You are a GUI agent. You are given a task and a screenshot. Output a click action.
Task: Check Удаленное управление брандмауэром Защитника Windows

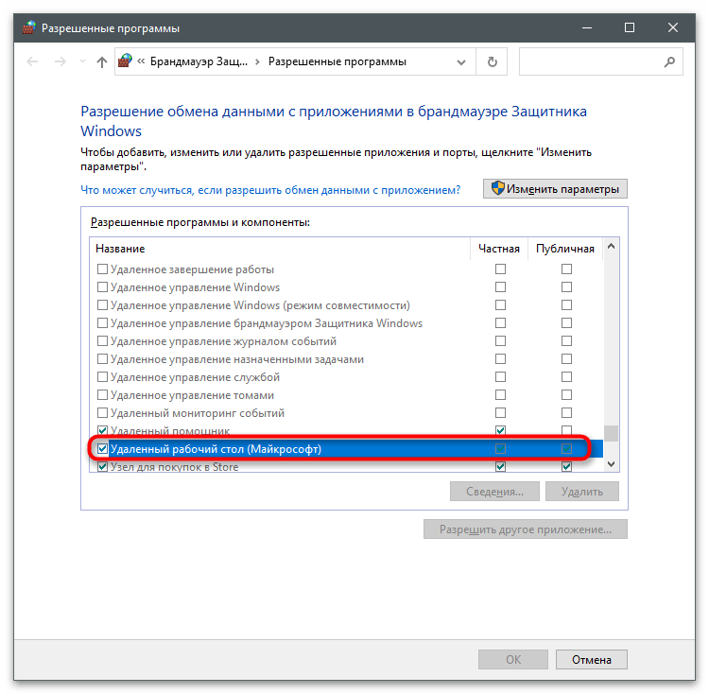point(103,323)
